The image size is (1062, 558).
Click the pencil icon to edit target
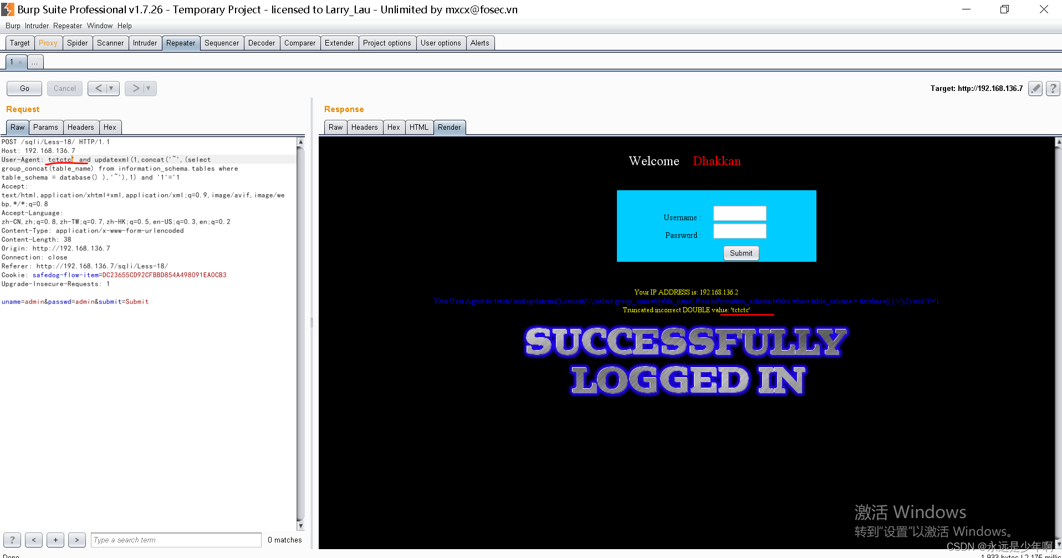1034,88
